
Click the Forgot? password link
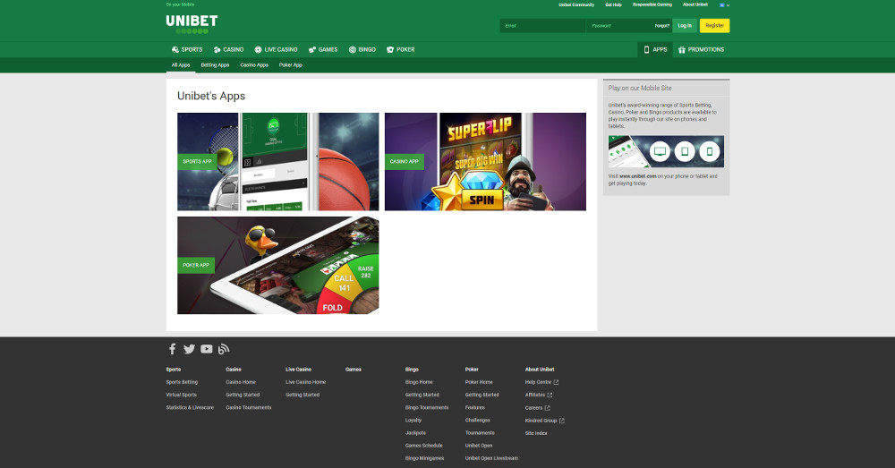click(662, 26)
